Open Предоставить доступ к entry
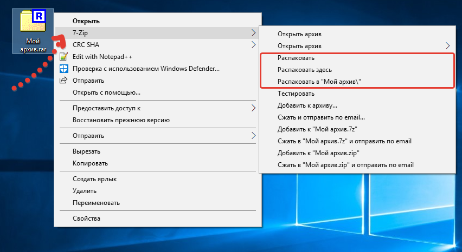The image size is (462, 252). coord(158,108)
